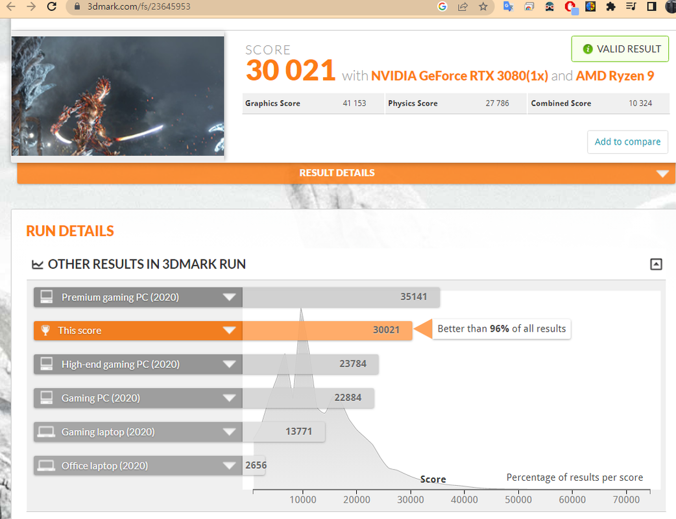Click the "Better than 96% of all results" tooltip
This screenshot has height=519, width=676.
[x=501, y=329]
